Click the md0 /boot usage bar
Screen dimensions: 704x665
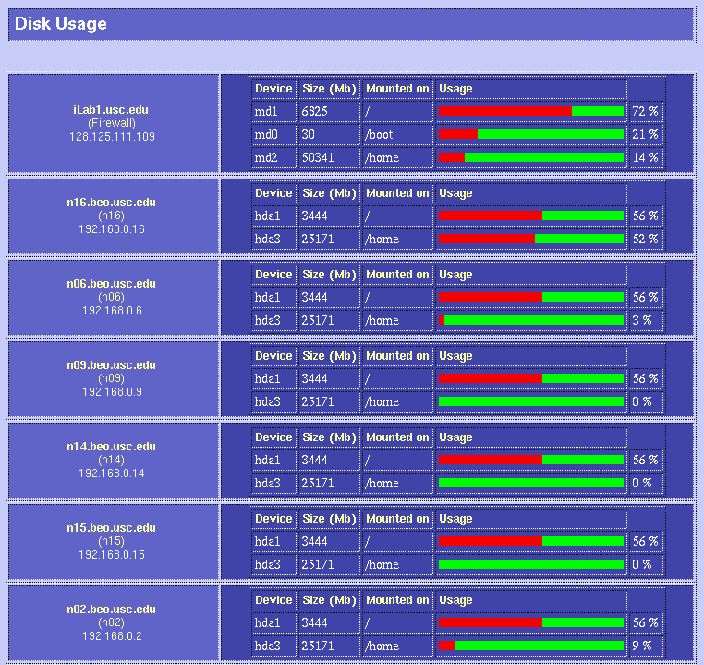click(531, 134)
